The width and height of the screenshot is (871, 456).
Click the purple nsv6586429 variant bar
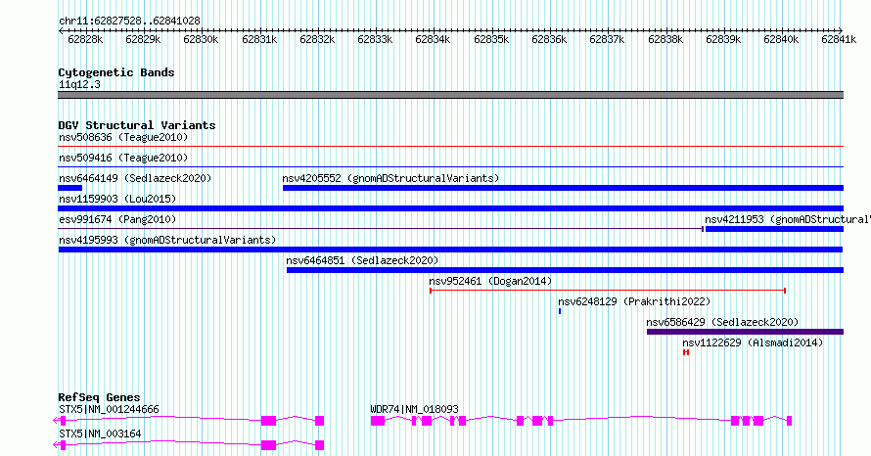(745, 332)
